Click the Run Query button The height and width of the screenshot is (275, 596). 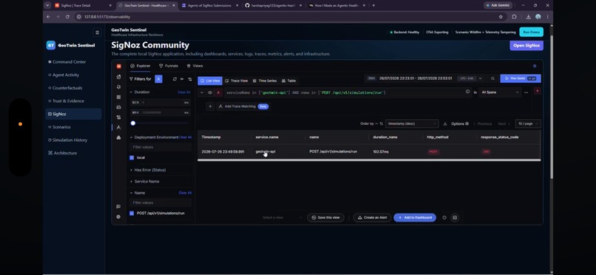[521, 78]
